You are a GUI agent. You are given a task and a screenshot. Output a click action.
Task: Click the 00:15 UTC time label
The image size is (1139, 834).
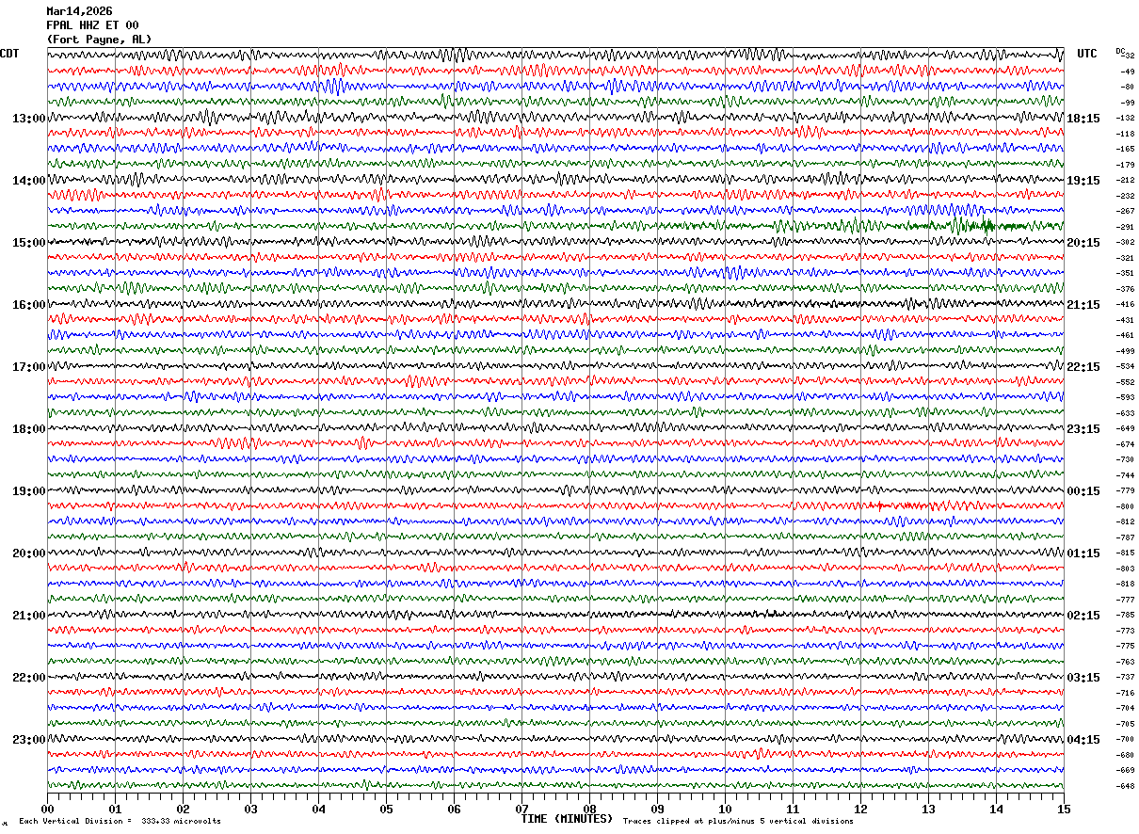1083,491
